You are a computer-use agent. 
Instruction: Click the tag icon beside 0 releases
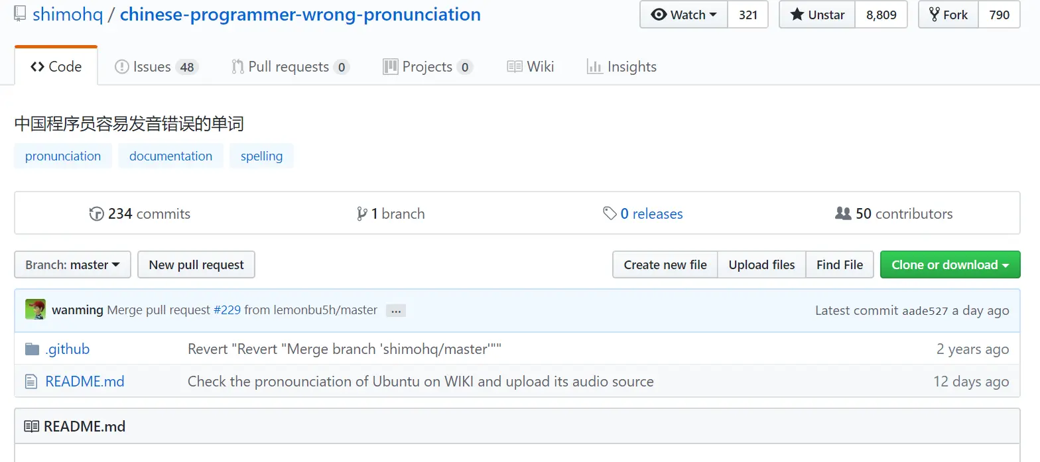click(x=610, y=213)
